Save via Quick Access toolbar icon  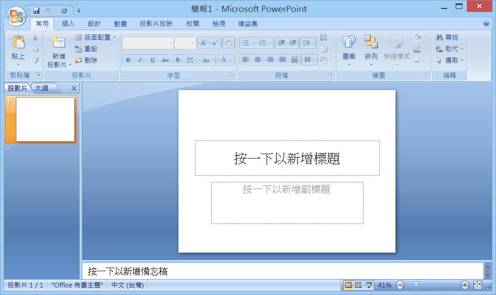tap(36, 11)
